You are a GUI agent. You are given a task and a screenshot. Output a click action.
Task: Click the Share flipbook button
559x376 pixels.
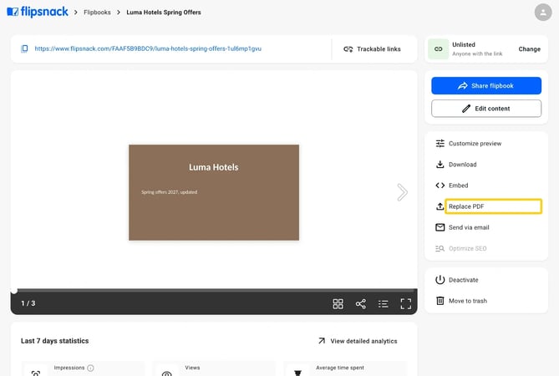pyautogui.click(x=486, y=85)
